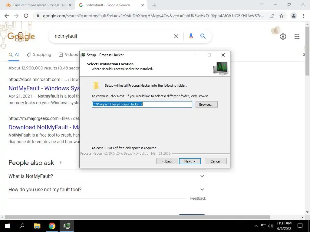This screenshot has width=310, height=232.
Task: Click the horizontal scrollbar at page bottom
Action: [137, 217]
